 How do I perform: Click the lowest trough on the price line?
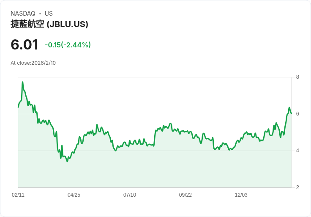67,161
